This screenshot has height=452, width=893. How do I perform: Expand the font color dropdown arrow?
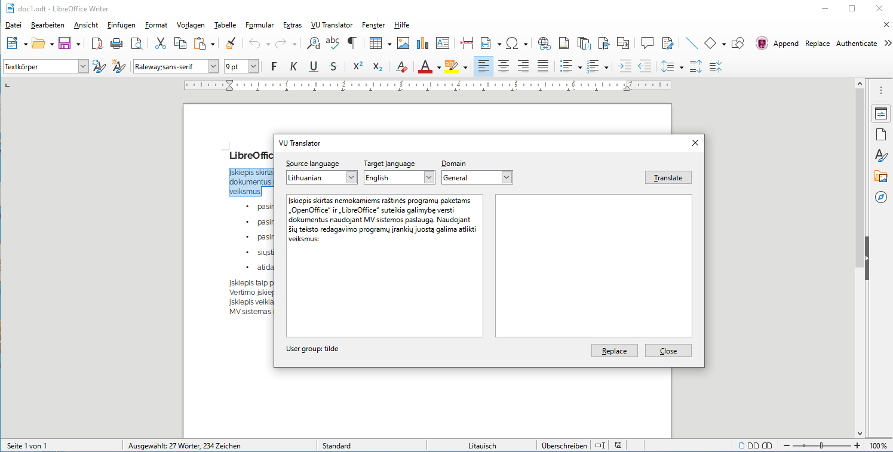pyautogui.click(x=439, y=67)
